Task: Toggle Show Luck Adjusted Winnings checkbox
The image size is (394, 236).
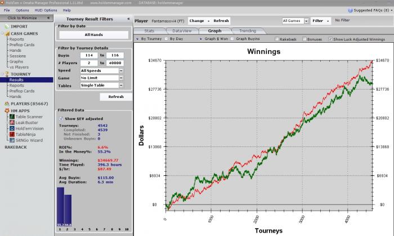Action: [x=330, y=39]
